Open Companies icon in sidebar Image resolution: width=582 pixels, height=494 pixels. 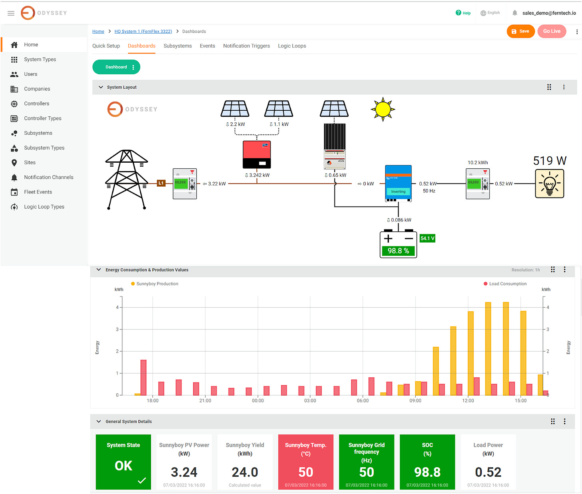click(x=14, y=89)
